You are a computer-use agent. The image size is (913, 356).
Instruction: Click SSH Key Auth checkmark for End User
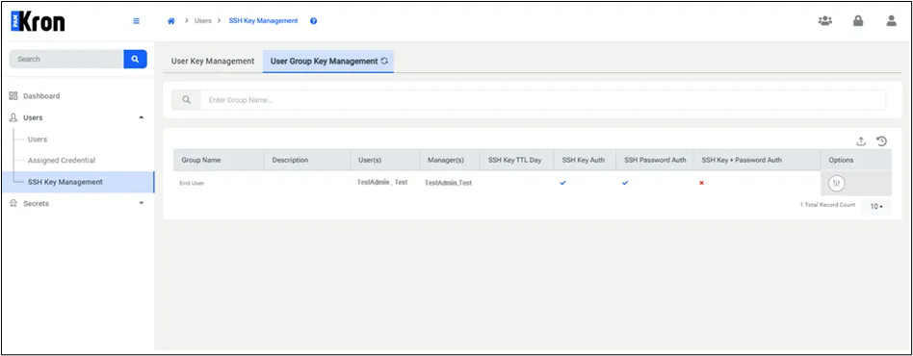[x=563, y=183]
